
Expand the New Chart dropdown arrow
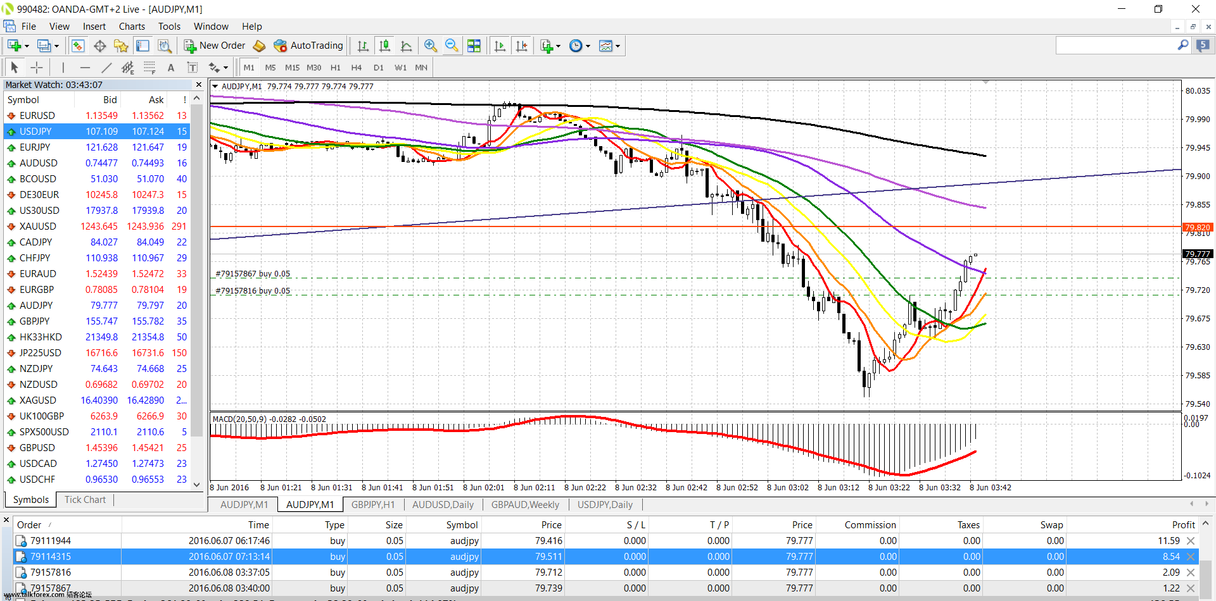pos(27,46)
